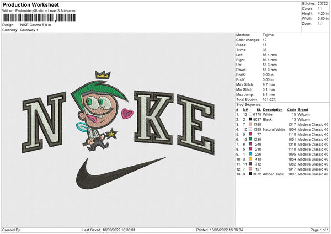Viewport: 331px width, 234px height.
Task: Click the "Production Worksheet" title
Action: 31,4
